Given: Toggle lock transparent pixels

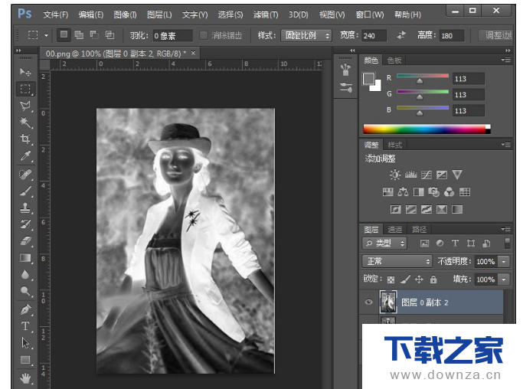Looking at the screenshot, I should coord(391,279).
